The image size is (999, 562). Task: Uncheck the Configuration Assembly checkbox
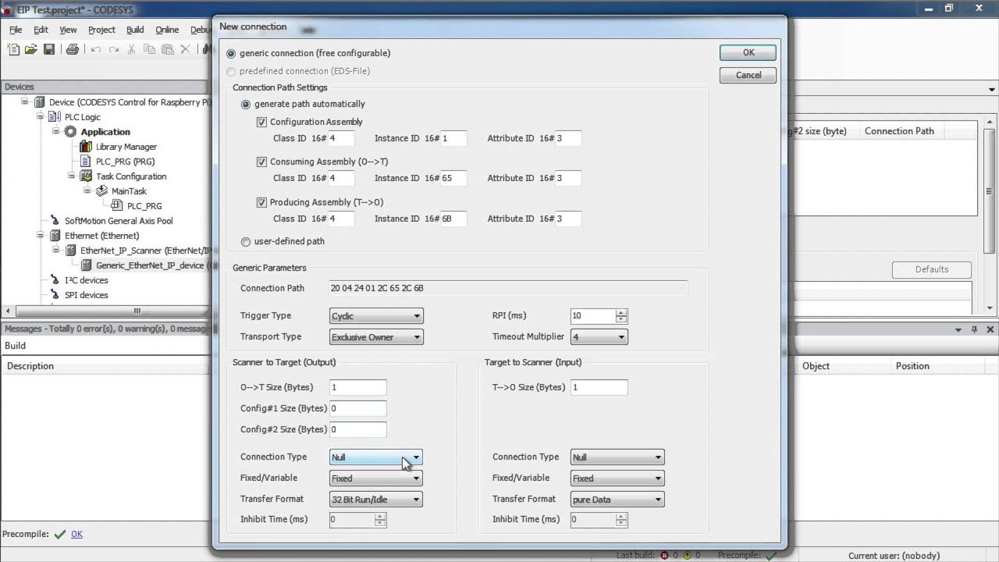263,122
